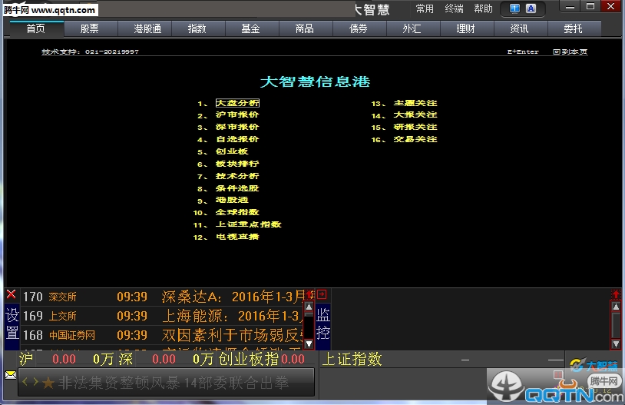
Task: Open 主题关注 entry
Action: tap(415, 103)
